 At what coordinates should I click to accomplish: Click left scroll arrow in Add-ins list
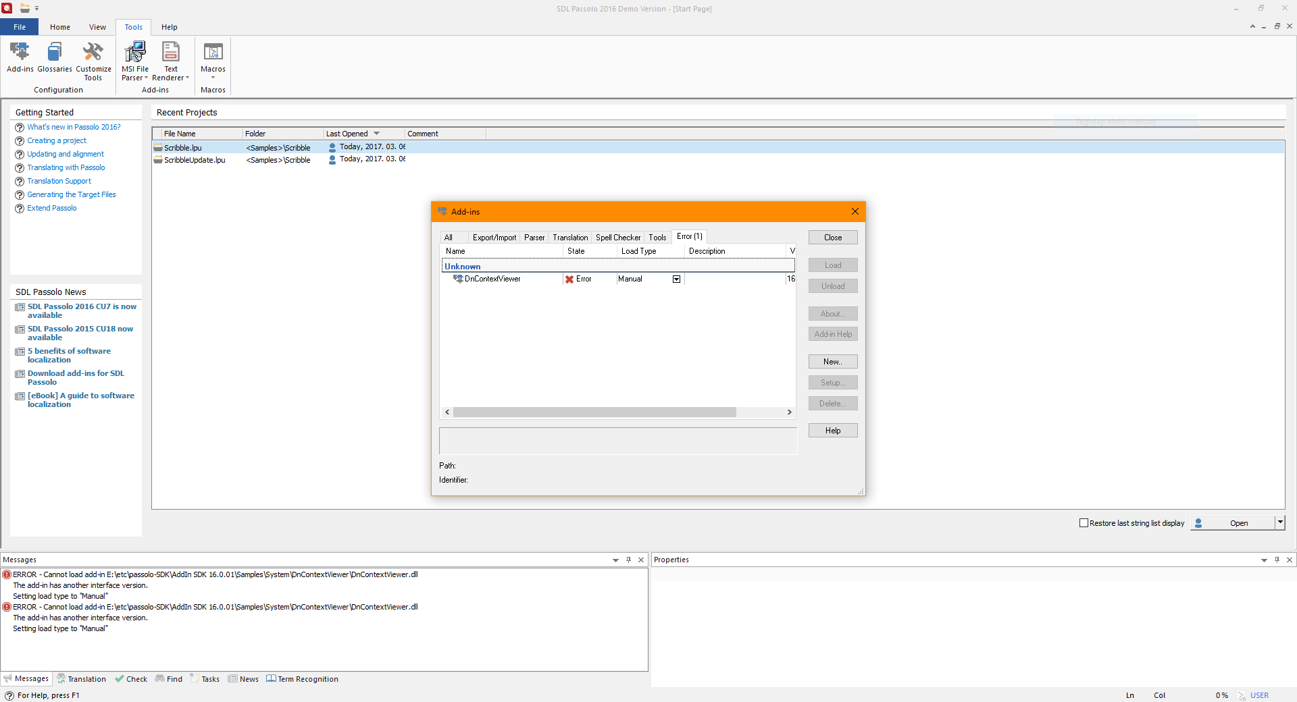coord(447,412)
